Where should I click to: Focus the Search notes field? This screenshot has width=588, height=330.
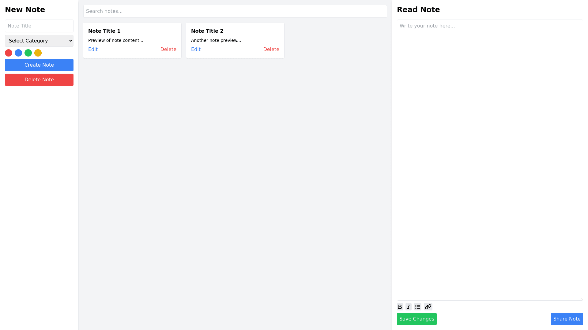point(235,11)
